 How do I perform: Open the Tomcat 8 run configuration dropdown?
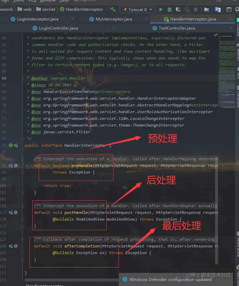(x=137, y=9)
